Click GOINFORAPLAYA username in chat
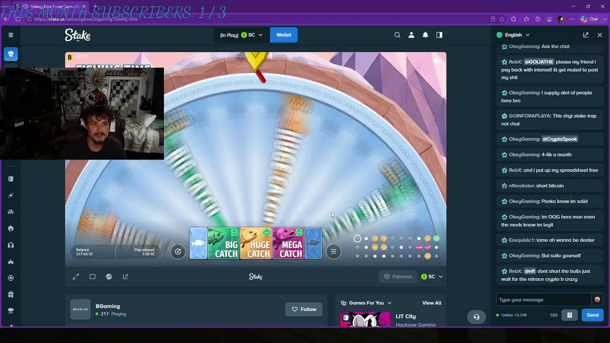 tap(529, 116)
